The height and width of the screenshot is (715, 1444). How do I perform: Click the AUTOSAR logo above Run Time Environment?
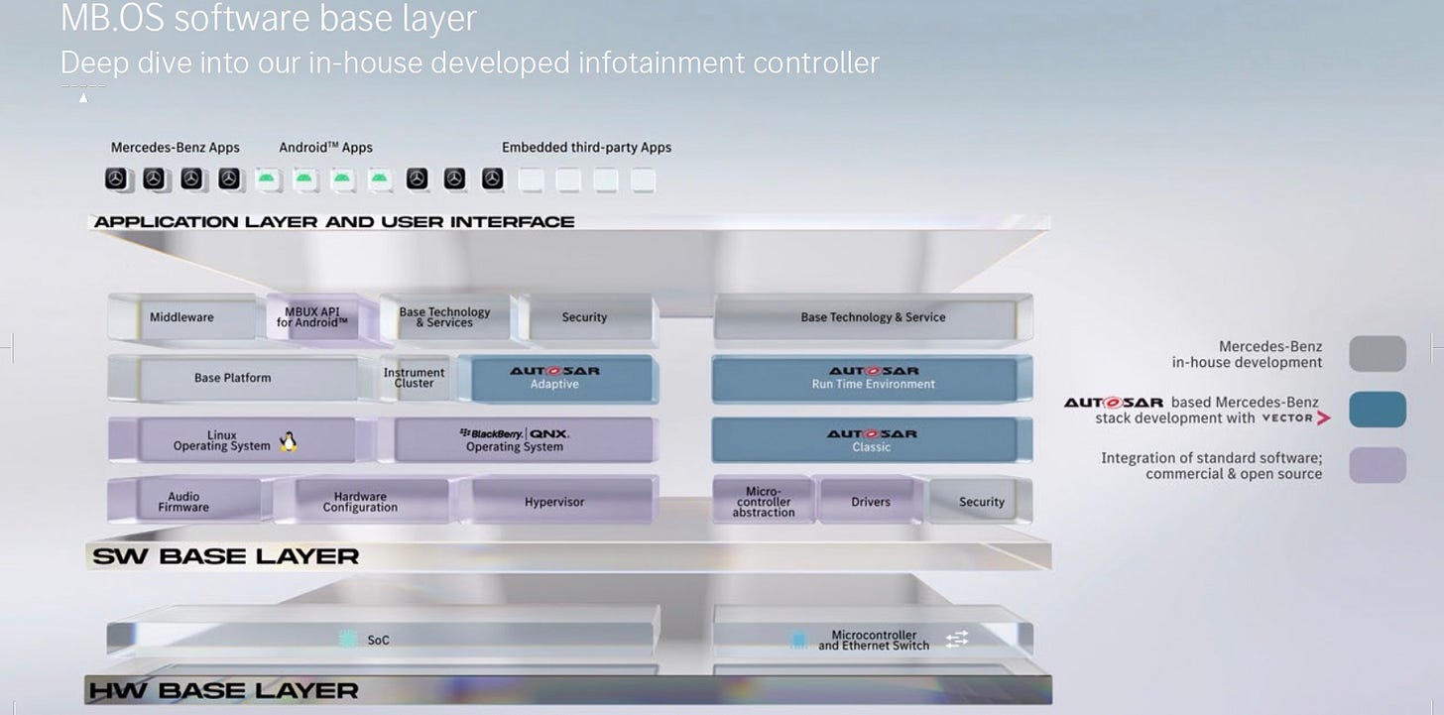coord(873,371)
